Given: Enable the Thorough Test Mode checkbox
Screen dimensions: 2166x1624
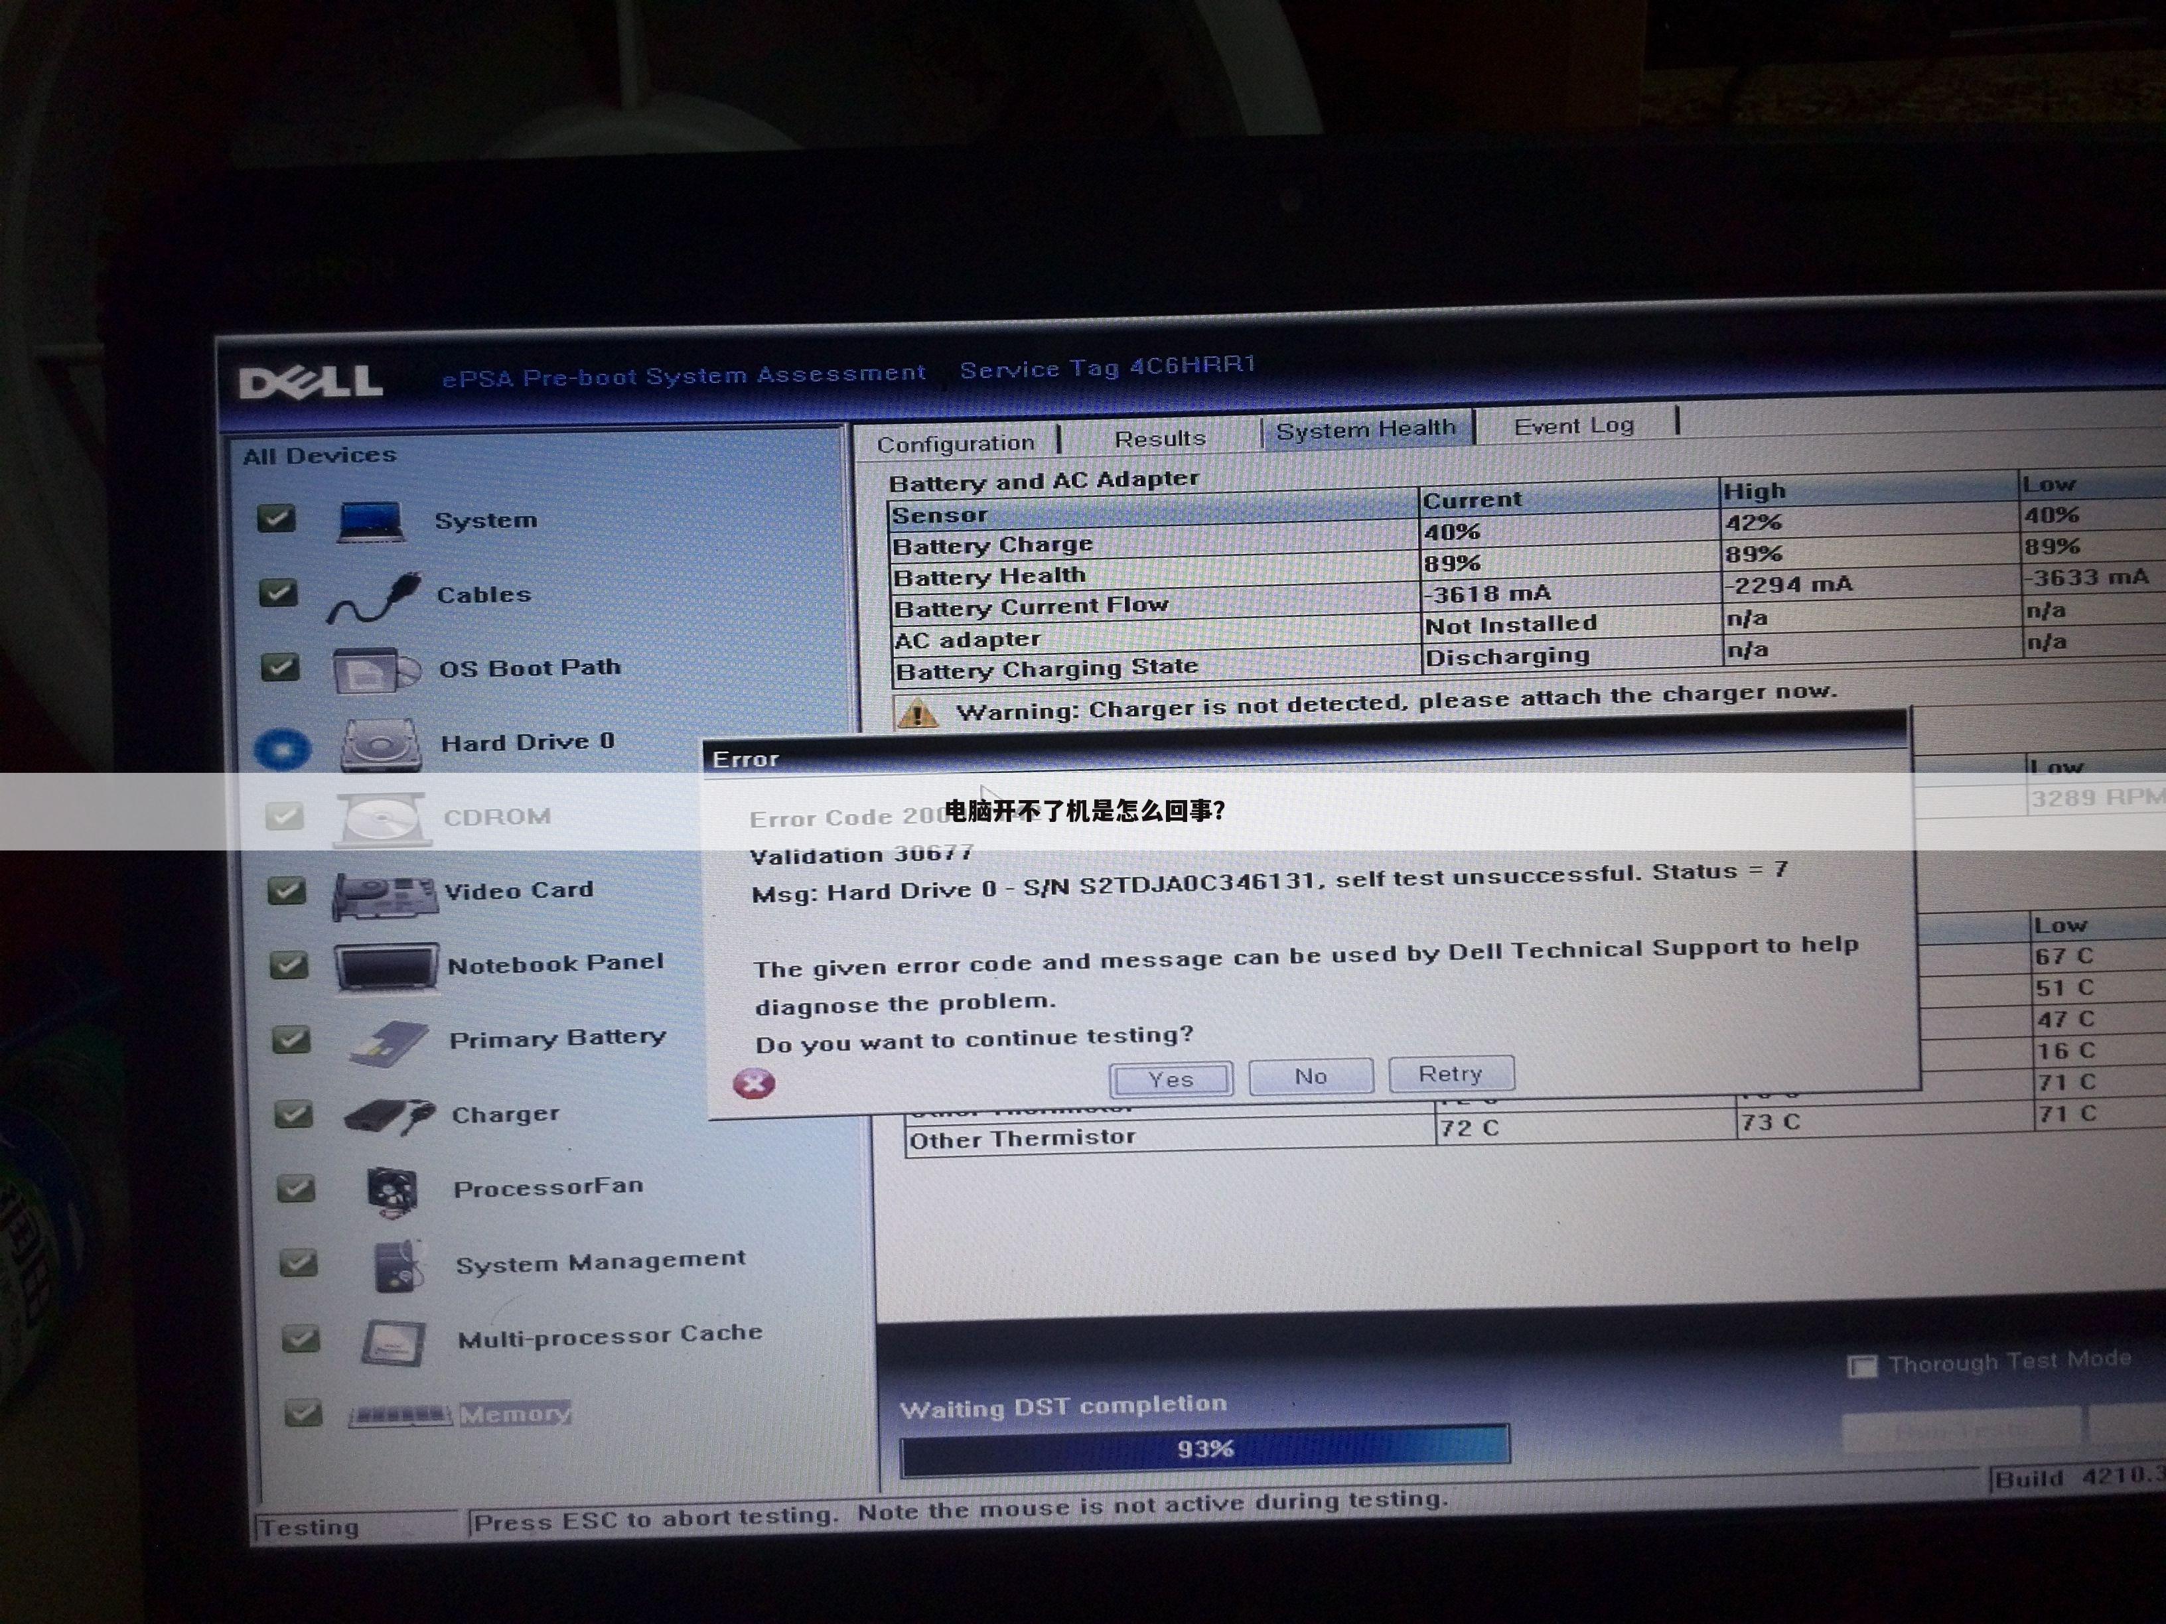Looking at the screenshot, I should 1861,1367.
